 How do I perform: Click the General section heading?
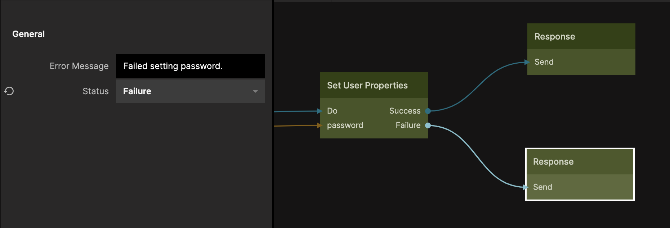coord(28,34)
